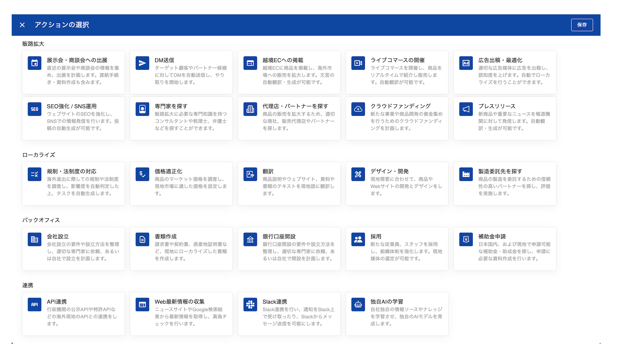Select the 価格適正化 action card
Image resolution: width=621 pixels, height=363 pixels.
(181, 184)
